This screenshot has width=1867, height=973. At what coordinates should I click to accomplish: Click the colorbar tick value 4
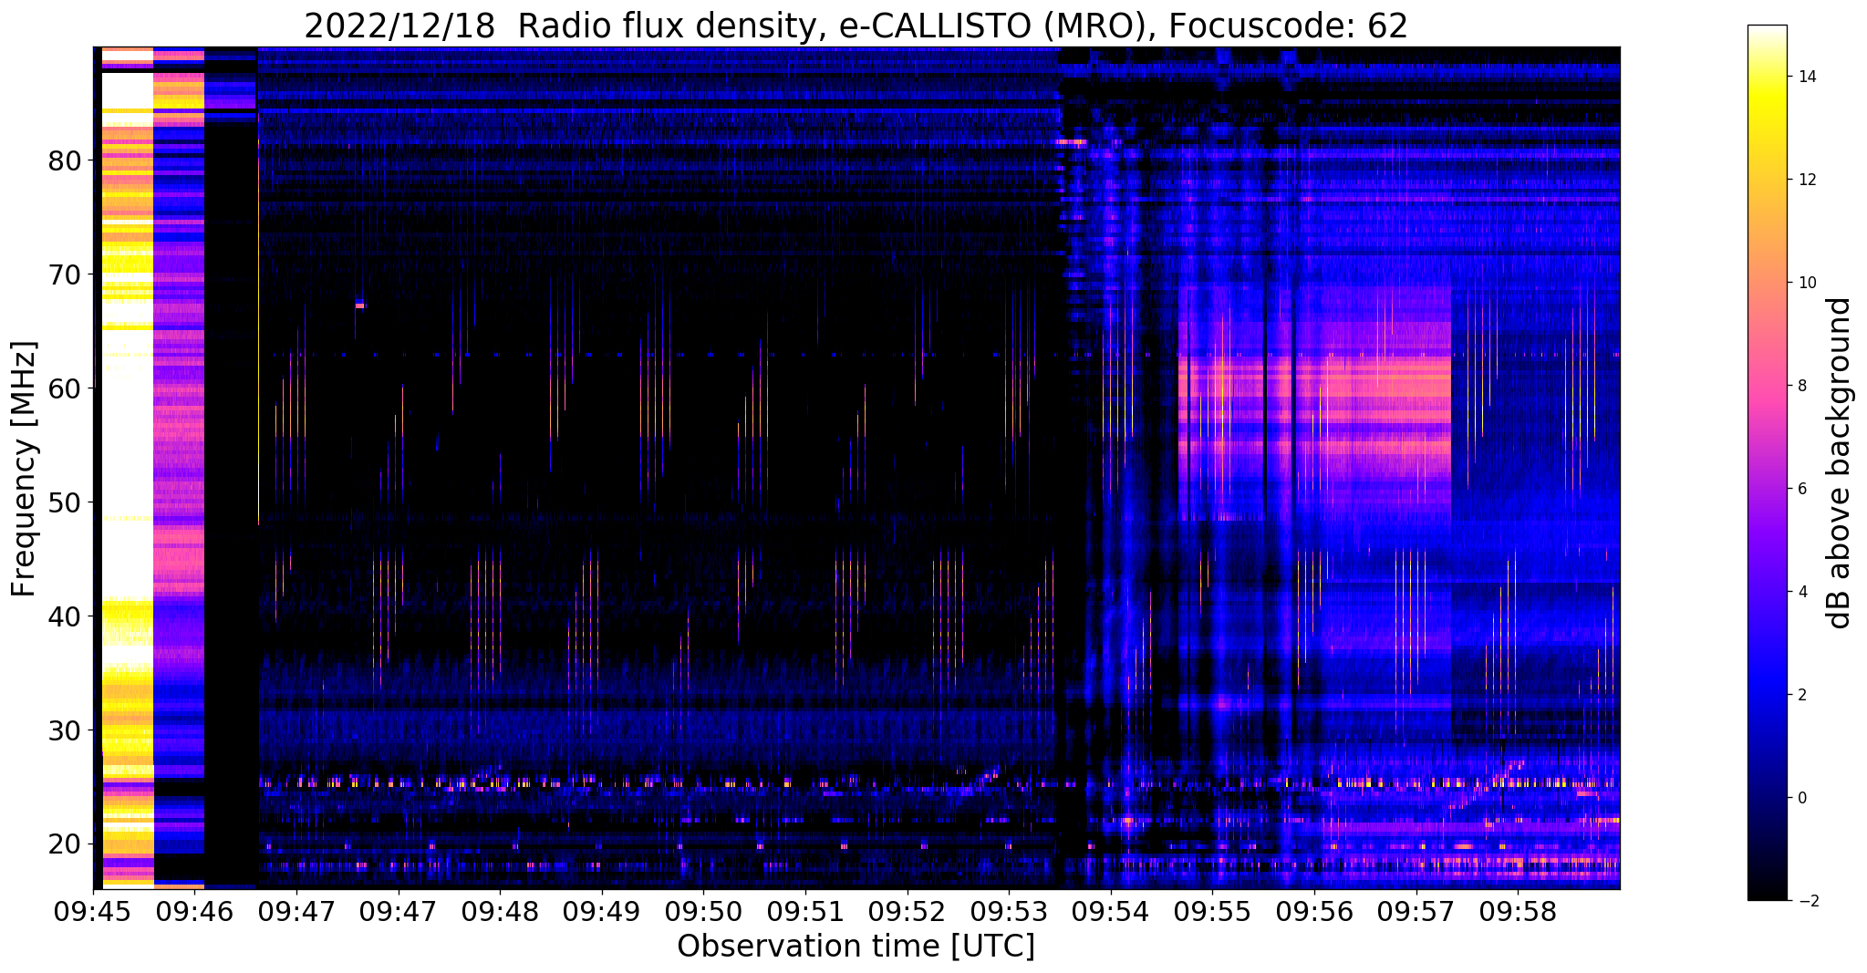1801,592
